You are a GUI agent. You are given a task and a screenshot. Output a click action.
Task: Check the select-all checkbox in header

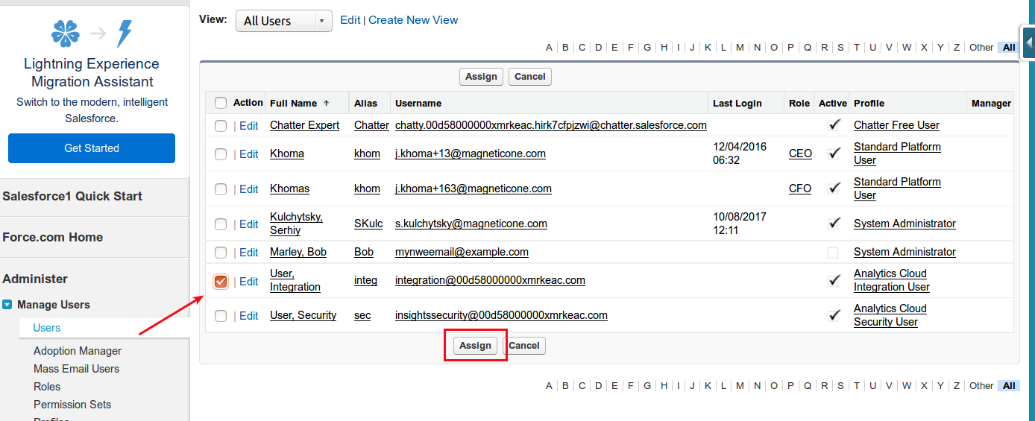[221, 103]
